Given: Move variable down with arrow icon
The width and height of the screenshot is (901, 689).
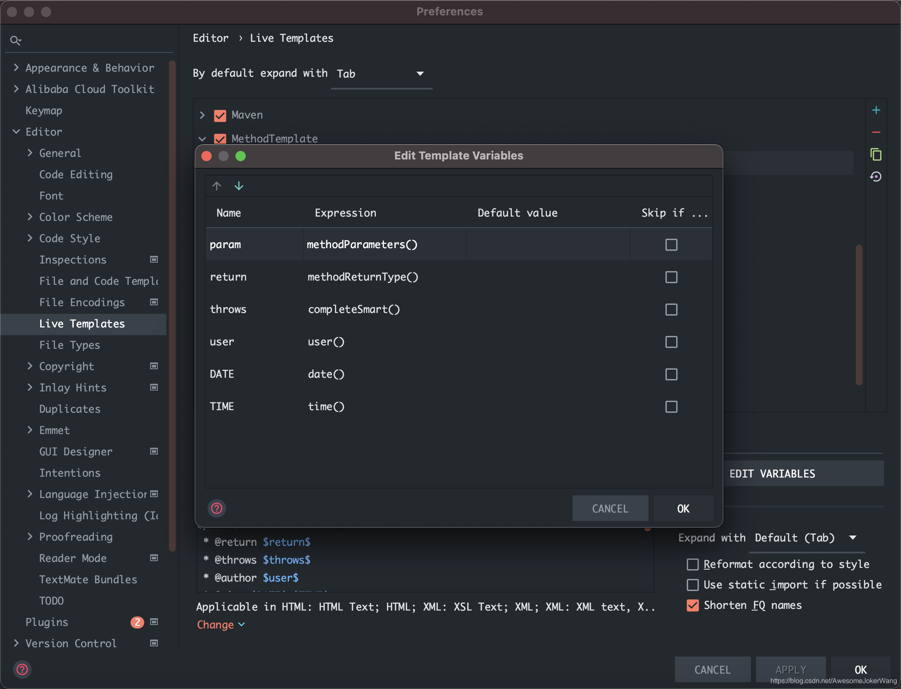Looking at the screenshot, I should click(239, 186).
